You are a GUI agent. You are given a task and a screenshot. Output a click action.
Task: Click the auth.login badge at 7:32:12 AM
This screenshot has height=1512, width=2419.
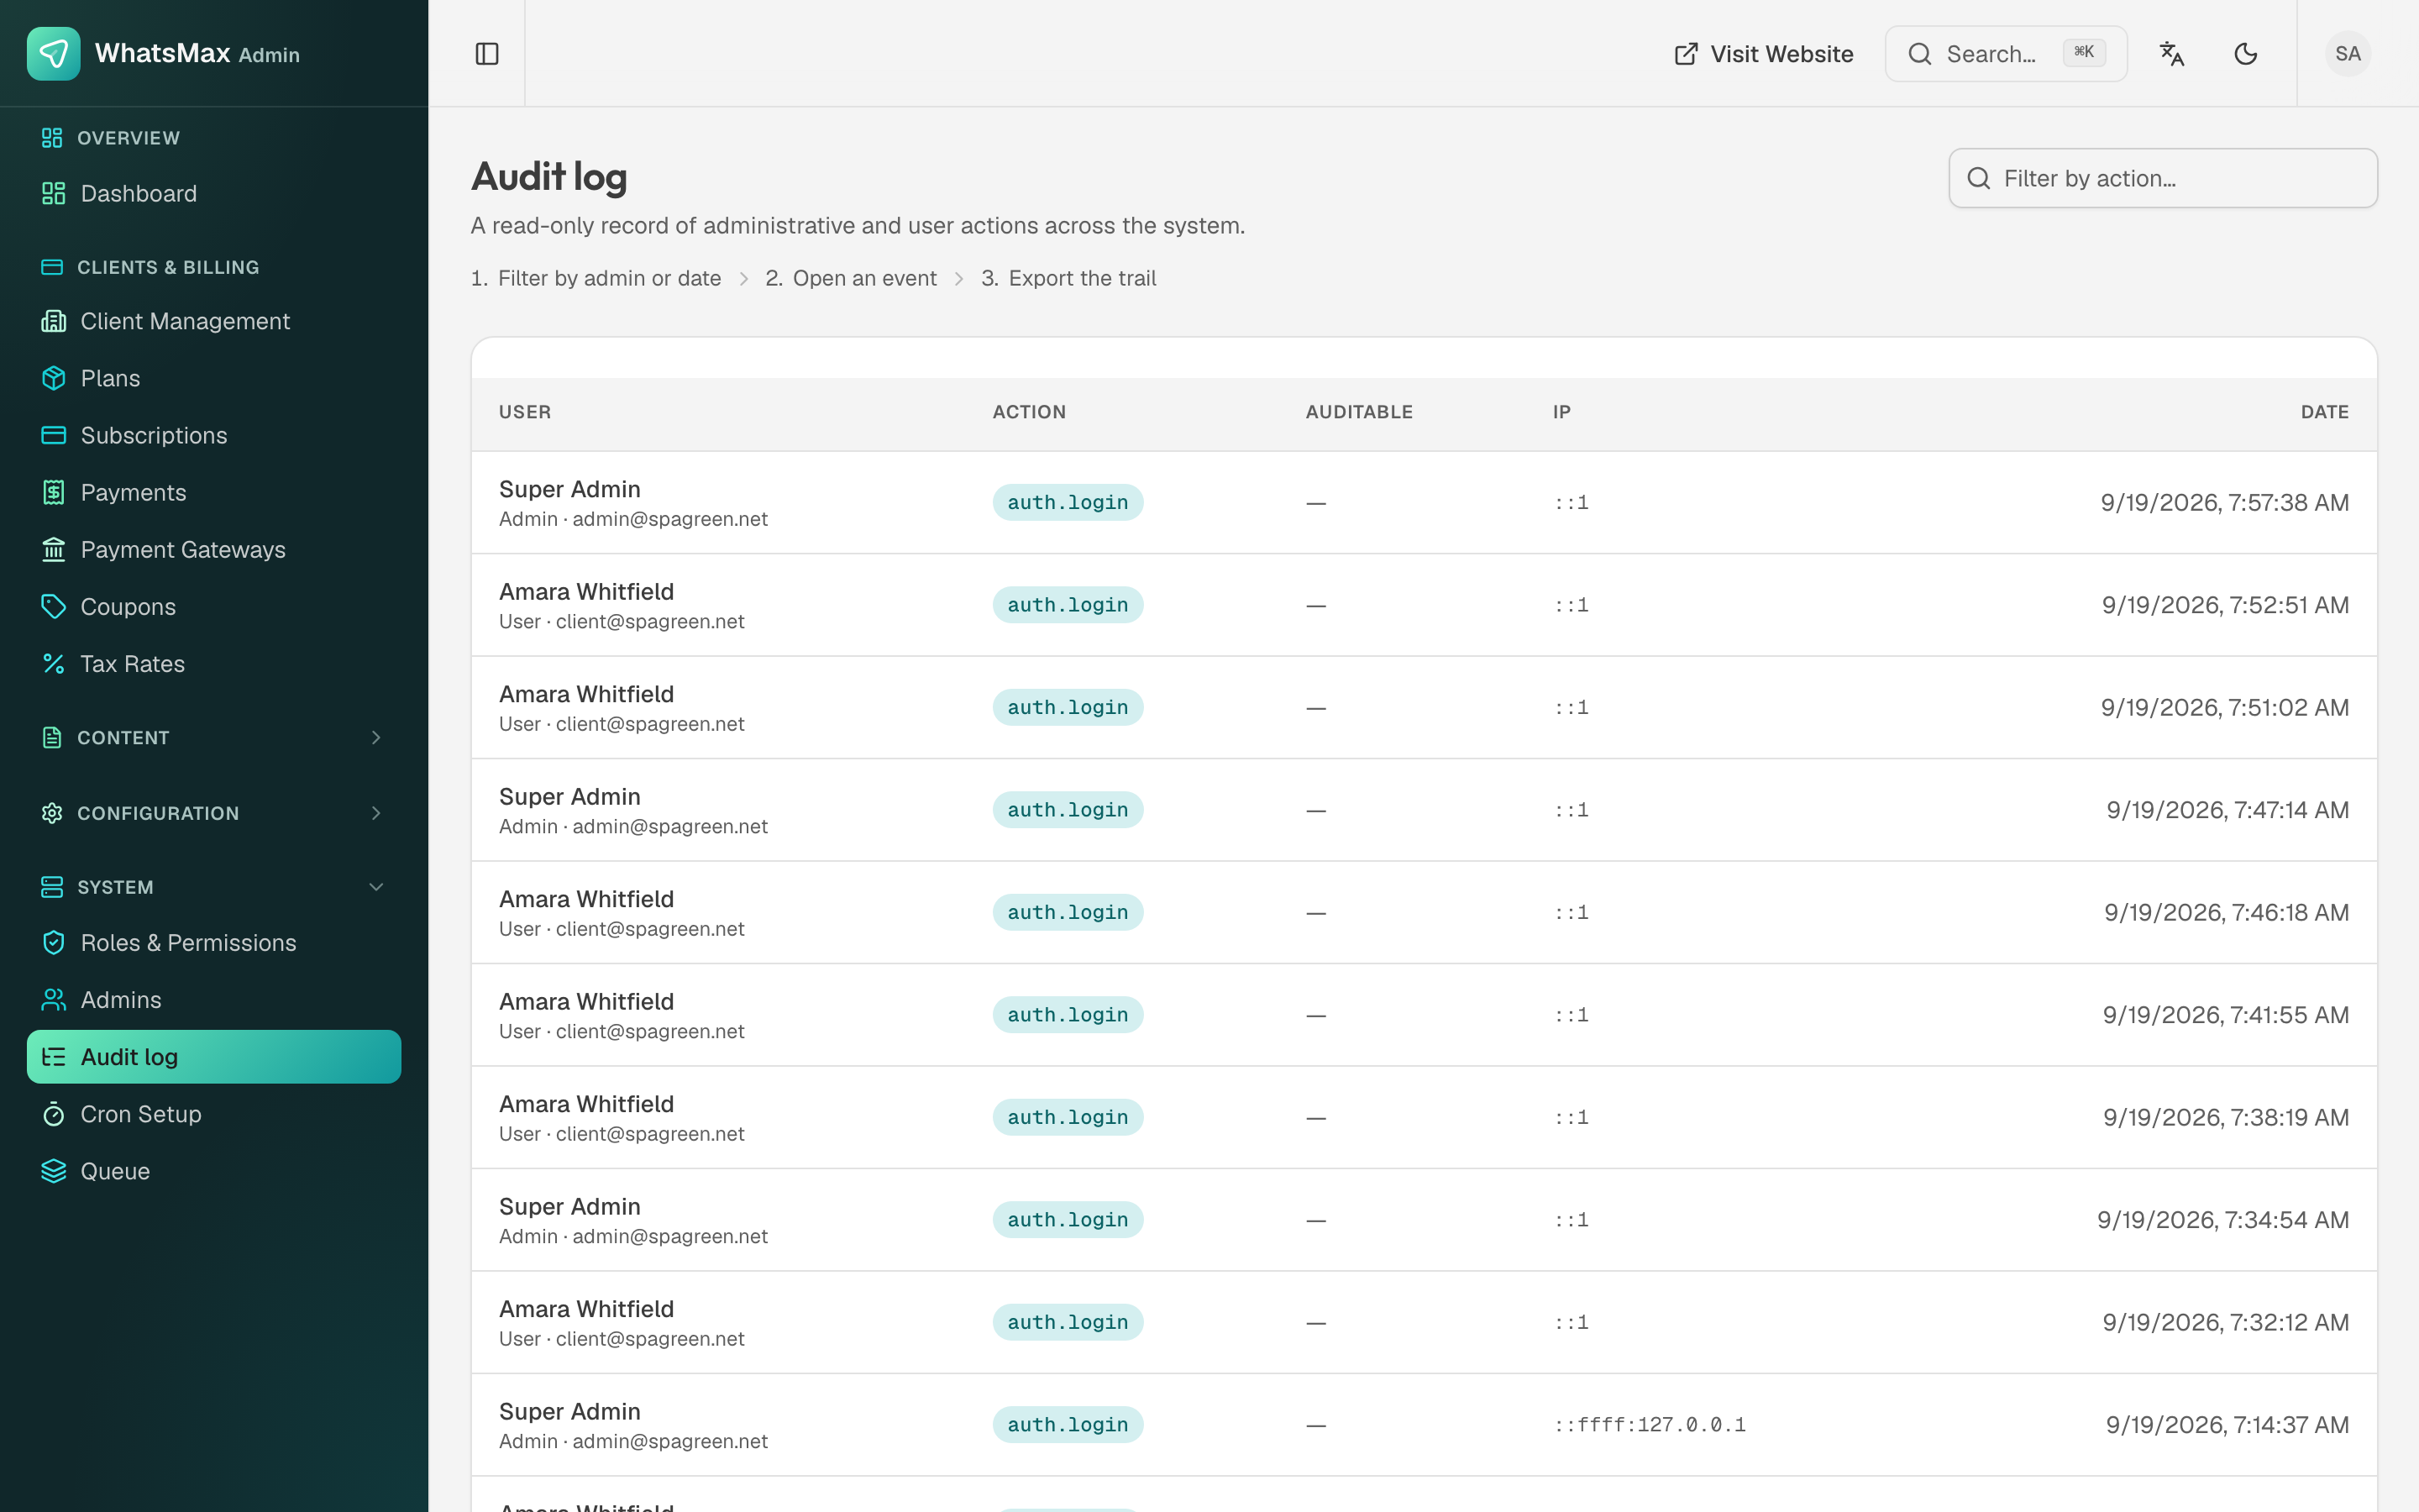click(x=1068, y=1322)
